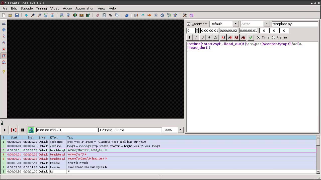Viewport: 321px width, 180px height.
Task: Zoom video out with the magnifier minus
Action: click(39, 15)
